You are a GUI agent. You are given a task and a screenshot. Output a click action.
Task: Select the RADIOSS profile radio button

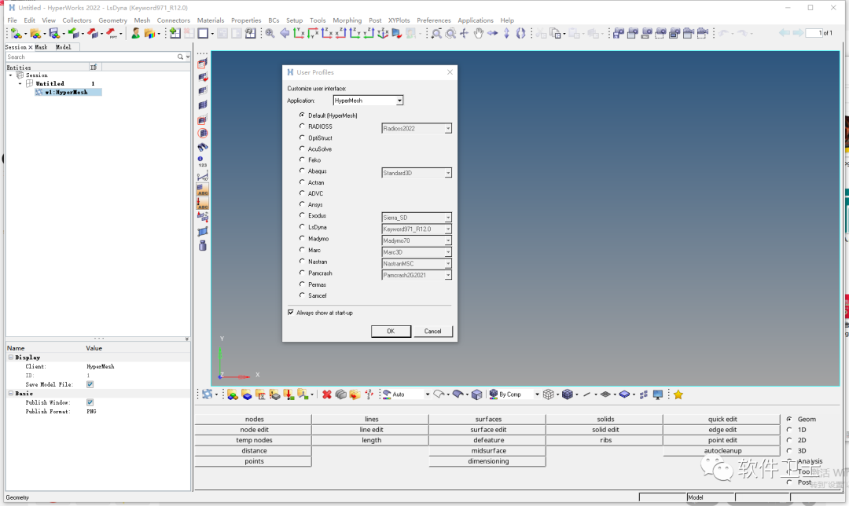tap(302, 126)
